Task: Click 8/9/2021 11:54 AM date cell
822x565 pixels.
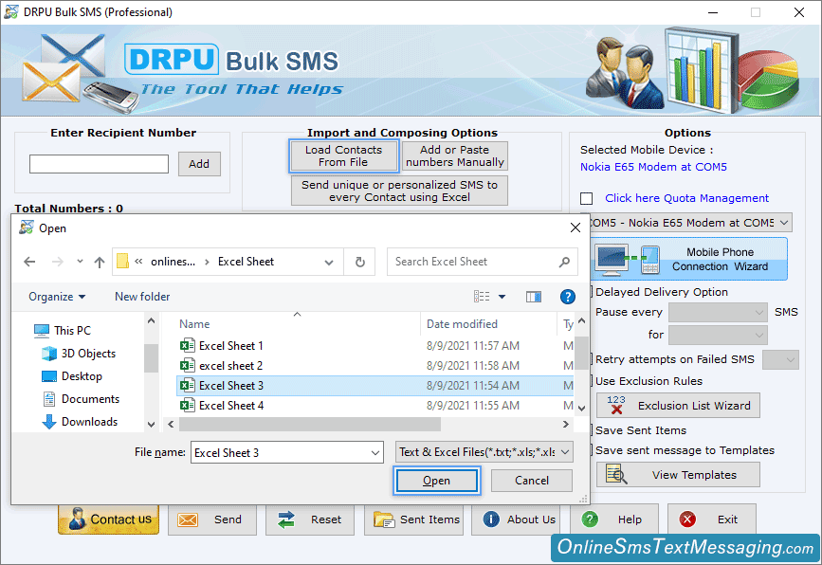Action: pyautogui.click(x=473, y=386)
